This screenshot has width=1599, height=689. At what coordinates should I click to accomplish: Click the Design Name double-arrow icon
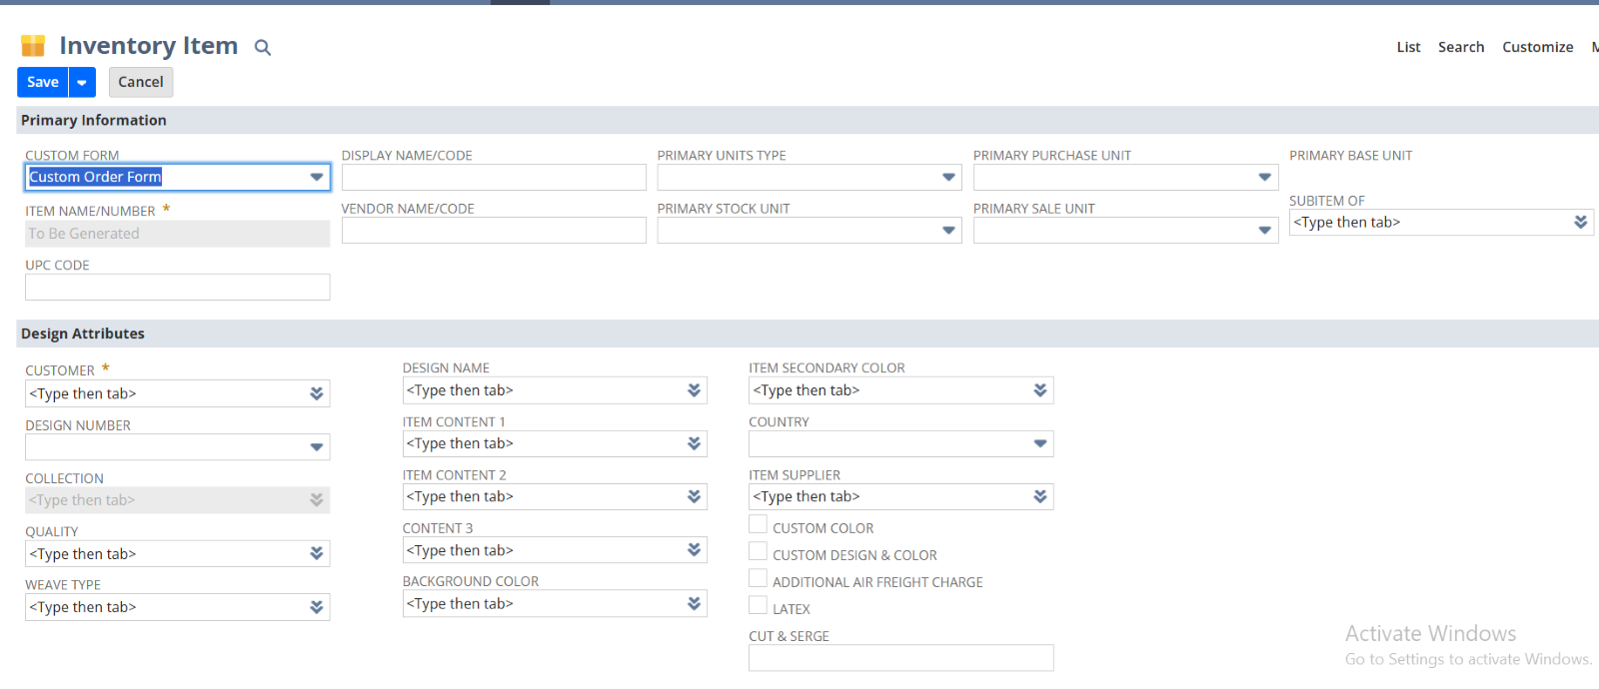point(694,390)
